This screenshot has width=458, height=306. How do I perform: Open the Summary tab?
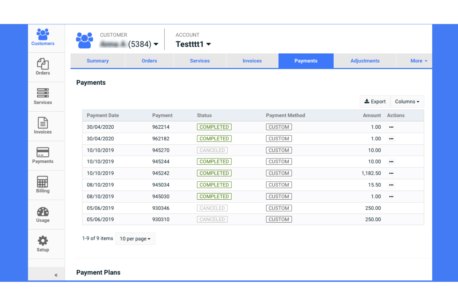pyautogui.click(x=97, y=61)
